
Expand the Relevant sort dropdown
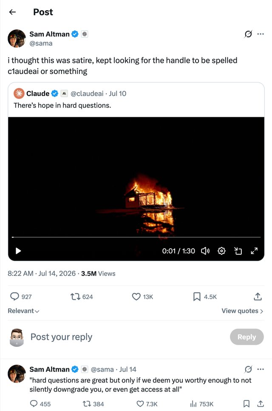tap(24, 311)
